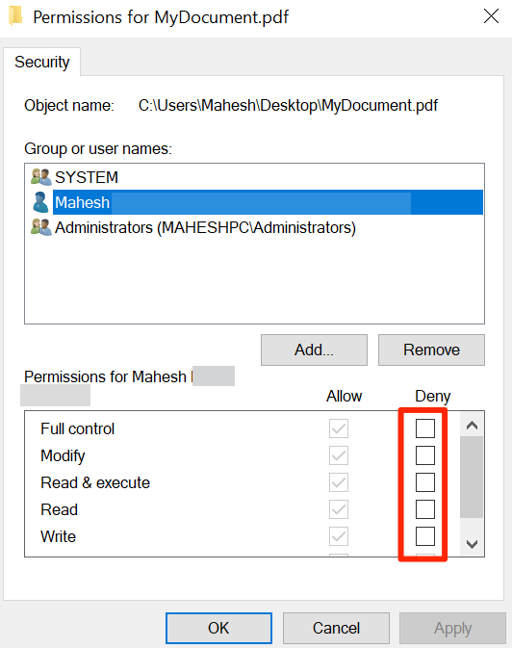Open the Security tab

(41, 62)
